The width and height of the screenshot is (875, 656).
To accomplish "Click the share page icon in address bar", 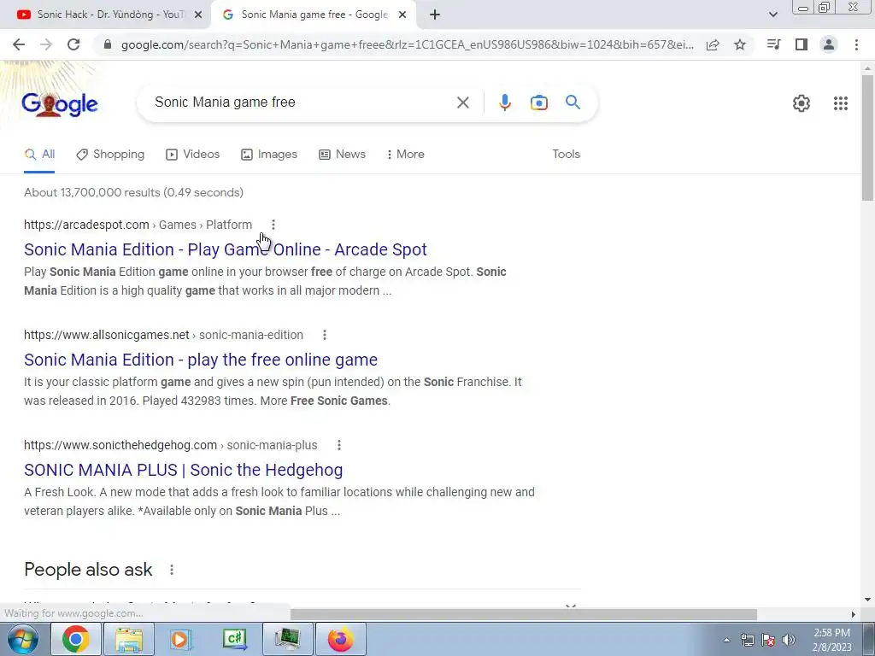I will pos(713,44).
